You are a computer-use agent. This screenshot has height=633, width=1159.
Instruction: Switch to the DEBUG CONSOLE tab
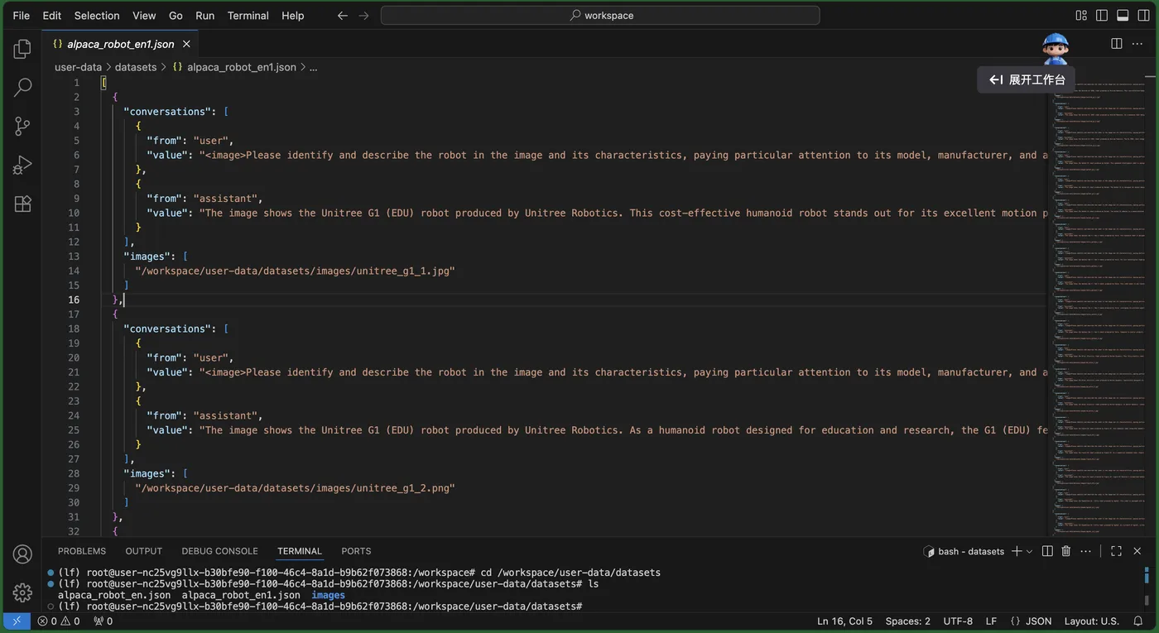(x=219, y=551)
